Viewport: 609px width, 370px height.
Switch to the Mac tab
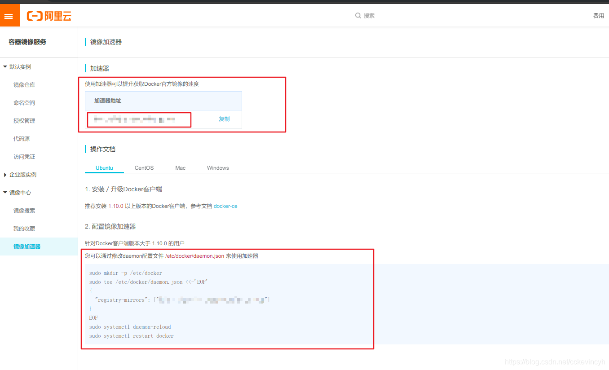point(181,168)
